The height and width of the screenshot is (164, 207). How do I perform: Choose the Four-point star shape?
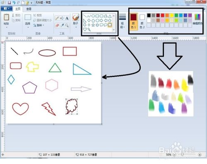click(x=89, y=25)
